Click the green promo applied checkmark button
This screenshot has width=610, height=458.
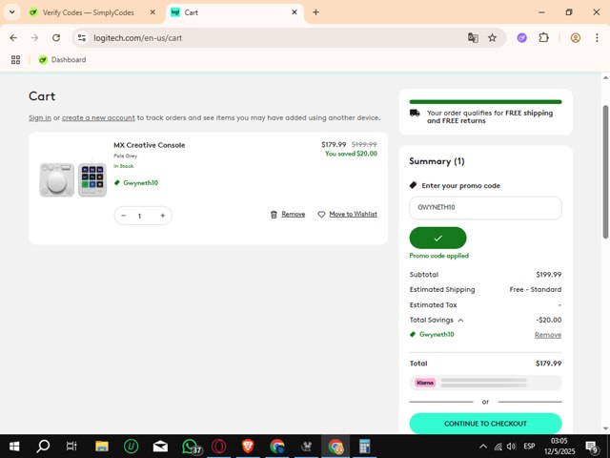(x=437, y=238)
